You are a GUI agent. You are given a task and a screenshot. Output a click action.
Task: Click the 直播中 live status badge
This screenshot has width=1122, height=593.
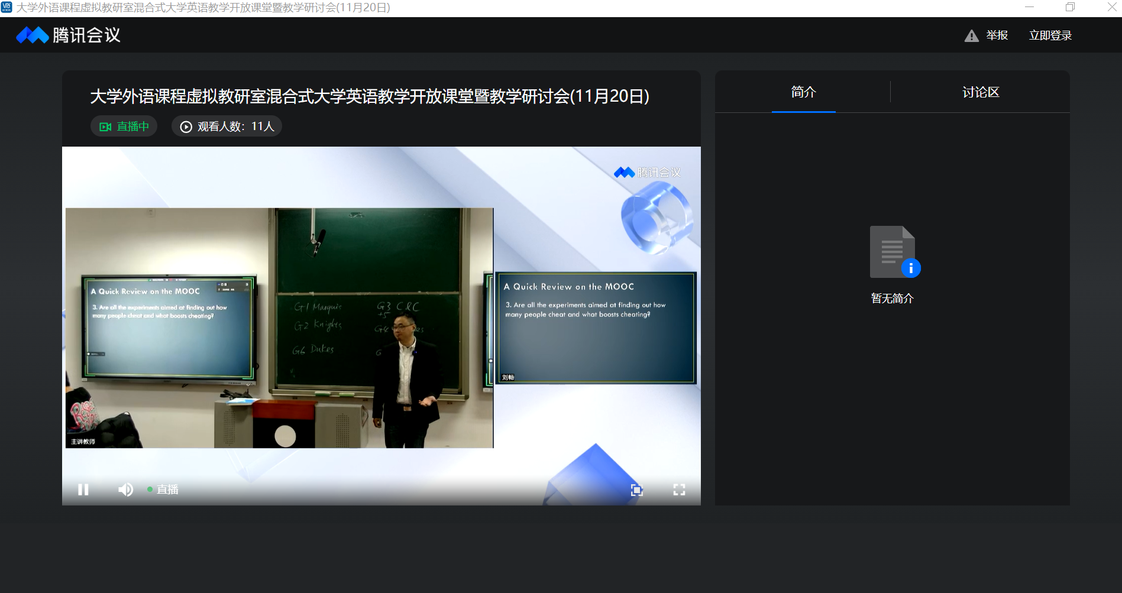124,127
